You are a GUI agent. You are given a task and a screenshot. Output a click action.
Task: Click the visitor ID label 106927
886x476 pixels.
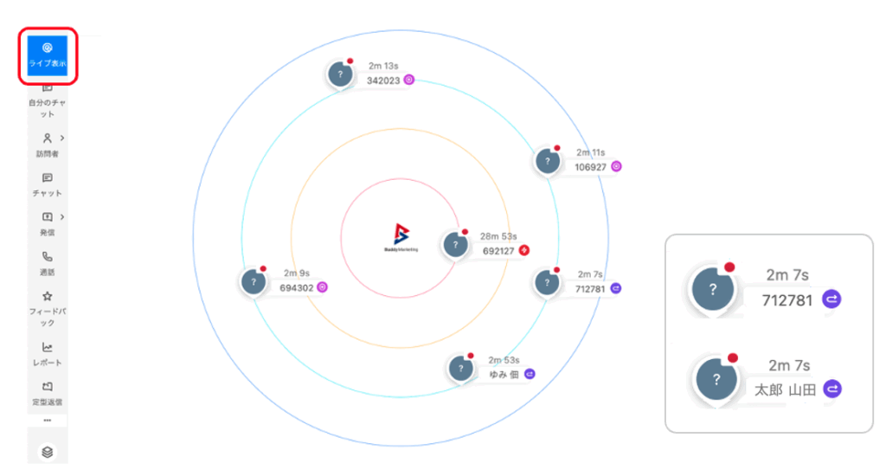pyautogui.click(x=590, y=167)
